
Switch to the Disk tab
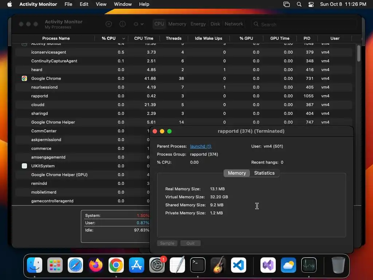click(215, 24)
